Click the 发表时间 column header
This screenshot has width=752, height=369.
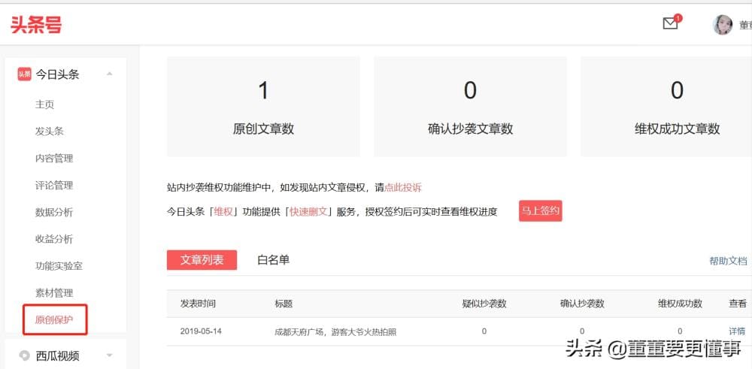(x=198, y=304)
